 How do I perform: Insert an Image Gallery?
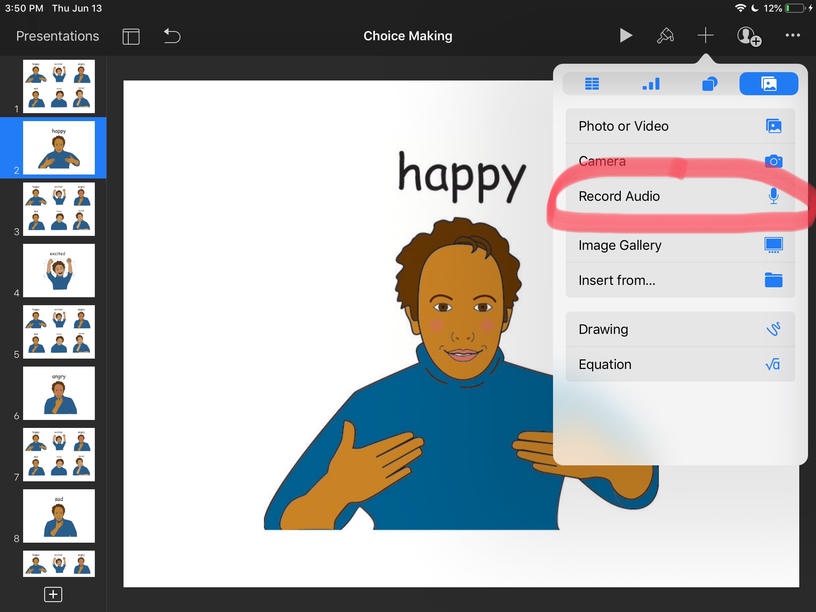[680, 245]
